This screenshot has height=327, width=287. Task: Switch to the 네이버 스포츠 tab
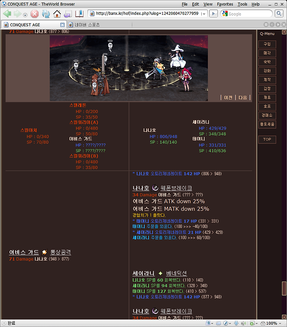(x=99, y=25)
